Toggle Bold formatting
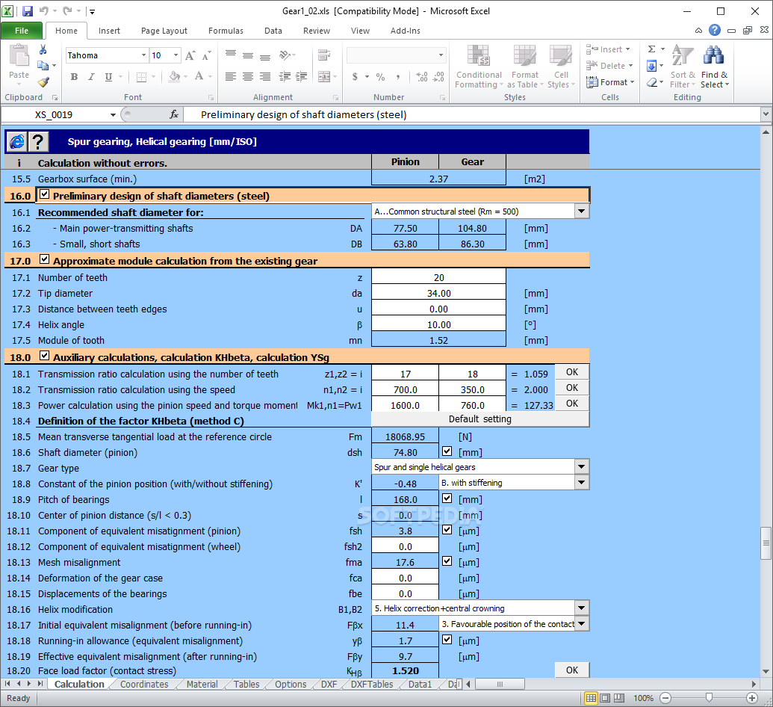This screenshot has width=773, height=707. (x=74, y=76)
